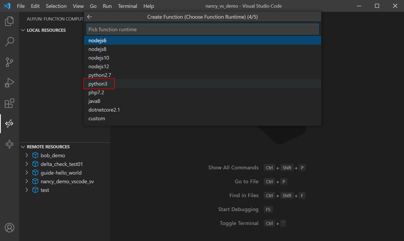
Task: Expand the guide-hello_world service node
Action: click(27, 173)
